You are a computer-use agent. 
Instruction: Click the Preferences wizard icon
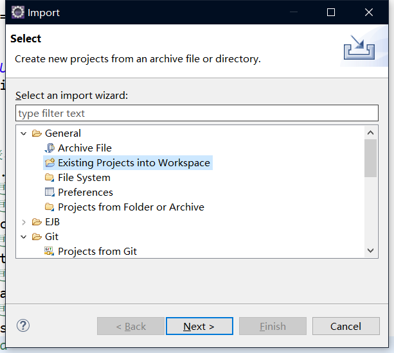[x=49, y=193]
